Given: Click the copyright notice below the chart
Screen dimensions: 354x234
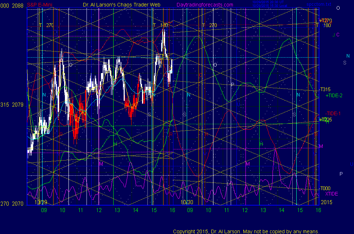Looking at the screenshot, I should click(246, 231).
